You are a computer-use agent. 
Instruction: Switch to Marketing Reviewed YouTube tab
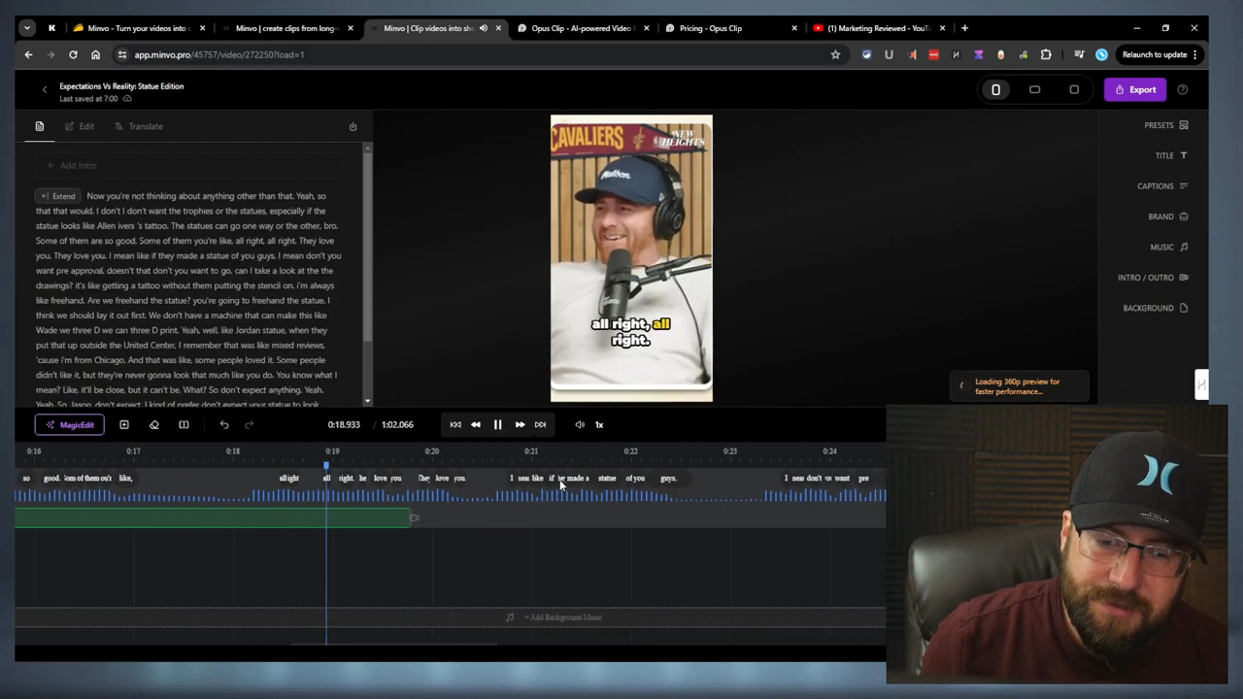click(x=879, y=28)
